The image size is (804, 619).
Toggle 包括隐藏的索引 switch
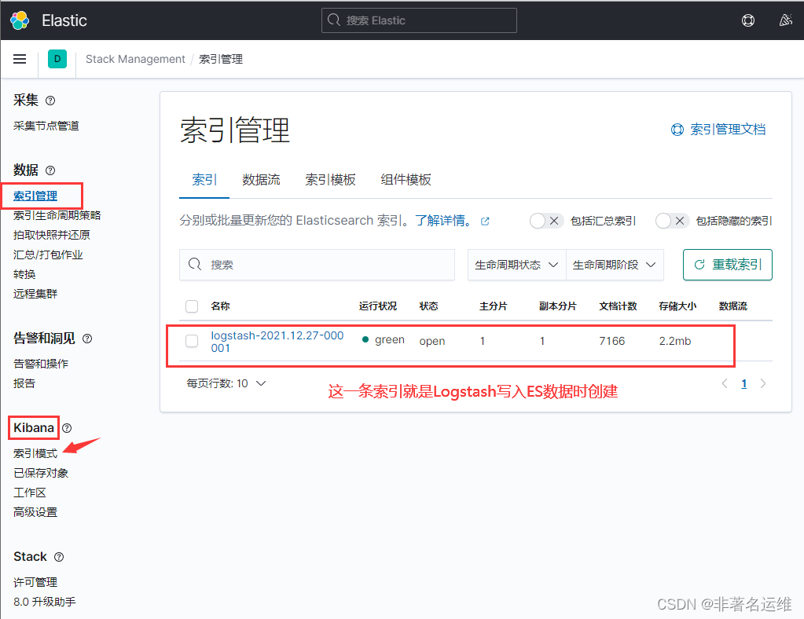(x=672, y=221)
